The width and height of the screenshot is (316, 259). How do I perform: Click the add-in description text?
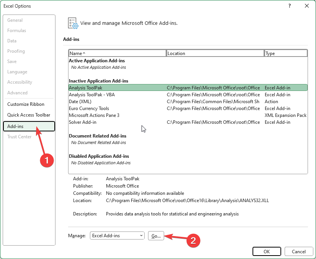[172, 214]
